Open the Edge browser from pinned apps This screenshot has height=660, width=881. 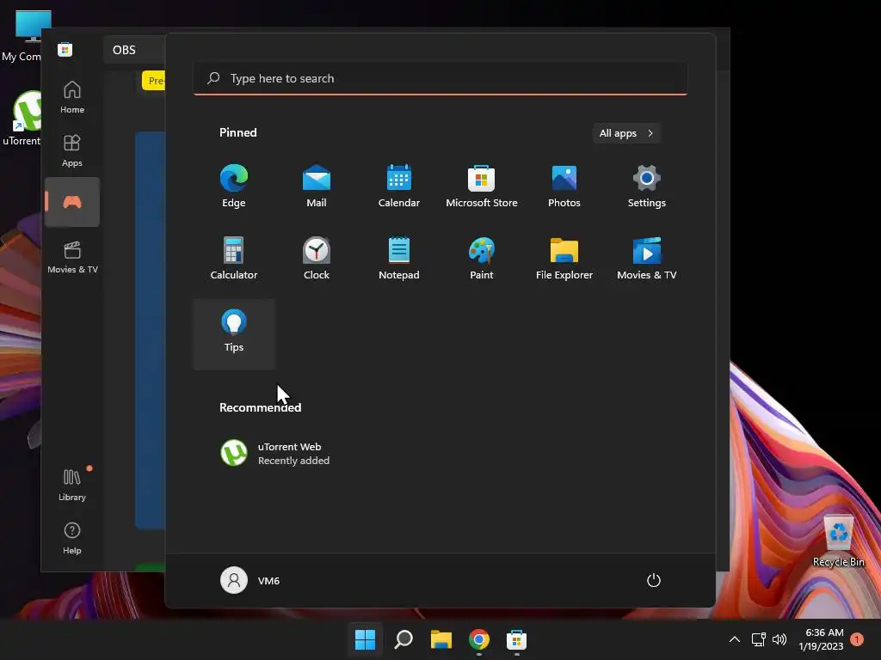pos(234,186)
